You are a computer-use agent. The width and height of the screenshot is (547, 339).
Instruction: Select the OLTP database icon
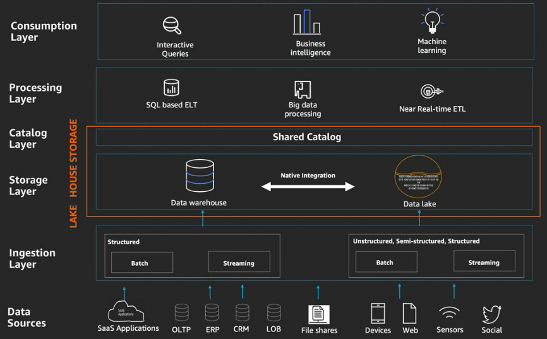coord(181,312)
